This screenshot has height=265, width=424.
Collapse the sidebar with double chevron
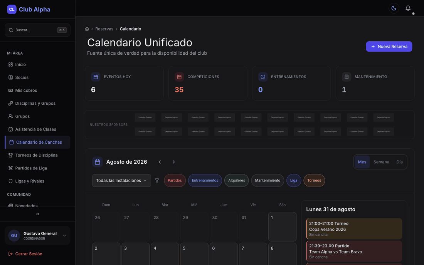pos(38,214)
